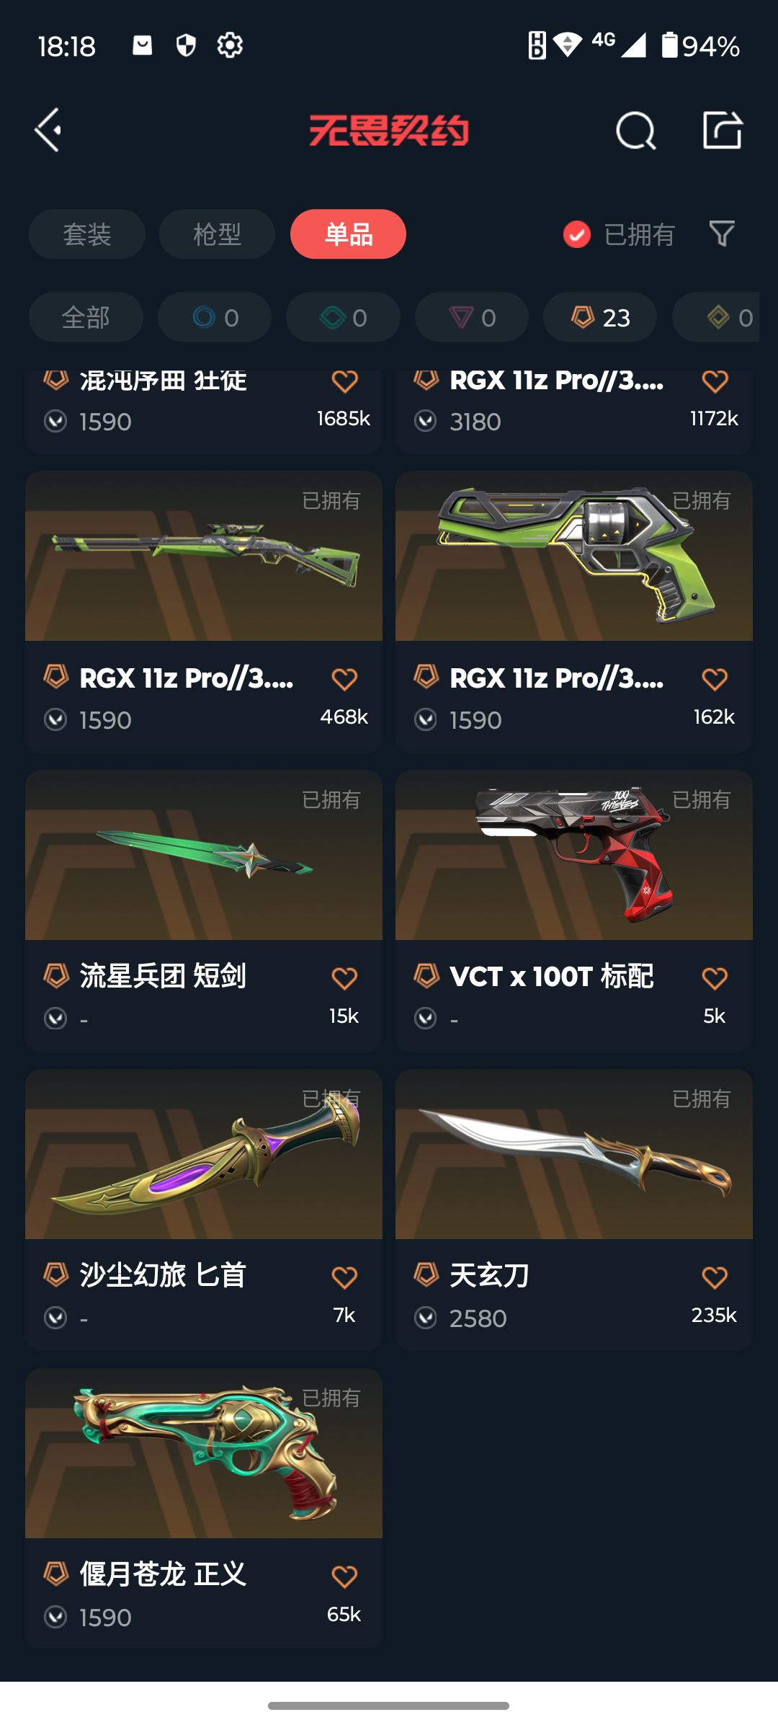This screenshot has width=778, height=1730.
Task: Favorite 流星兵团 短剑 via heart icon
Action: (344, 978)
